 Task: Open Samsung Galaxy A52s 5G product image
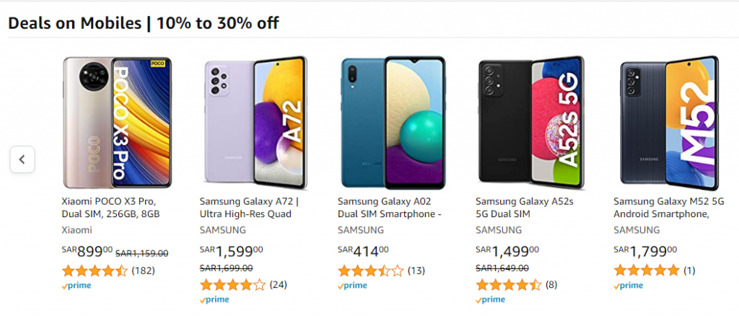(531, 123)
